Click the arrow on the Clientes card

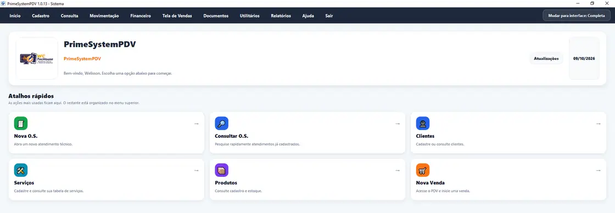point(598,124)
